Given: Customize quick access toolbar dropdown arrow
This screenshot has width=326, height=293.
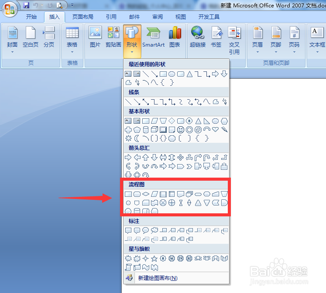Looking at the screenshot, I should point(72,5).
